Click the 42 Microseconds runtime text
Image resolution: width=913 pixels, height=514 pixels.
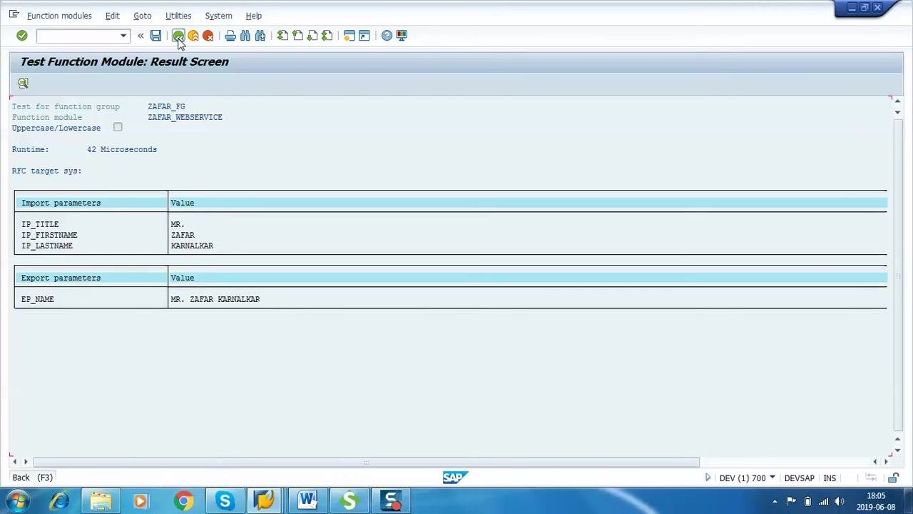tap(122, 149)
